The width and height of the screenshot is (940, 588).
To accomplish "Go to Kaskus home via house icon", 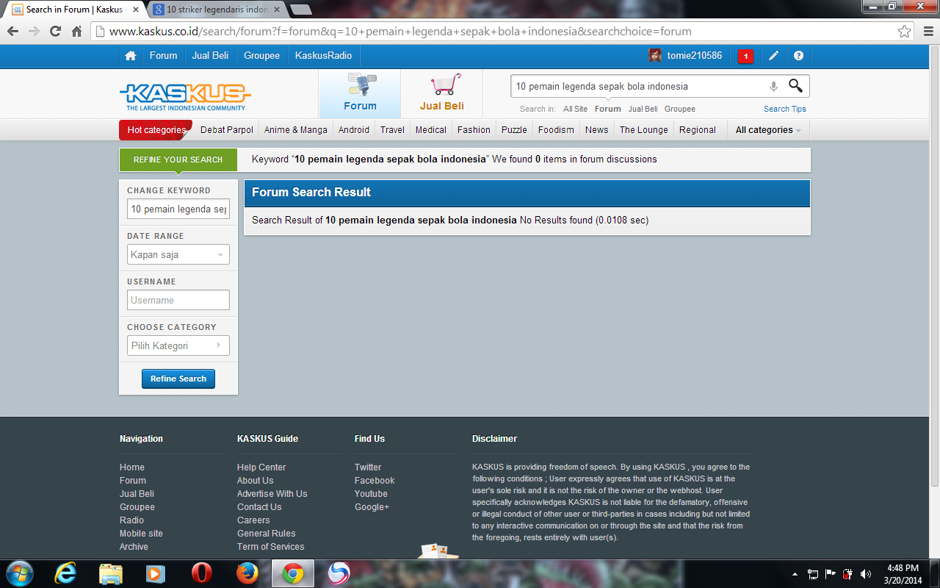I will tap(131, 56).
